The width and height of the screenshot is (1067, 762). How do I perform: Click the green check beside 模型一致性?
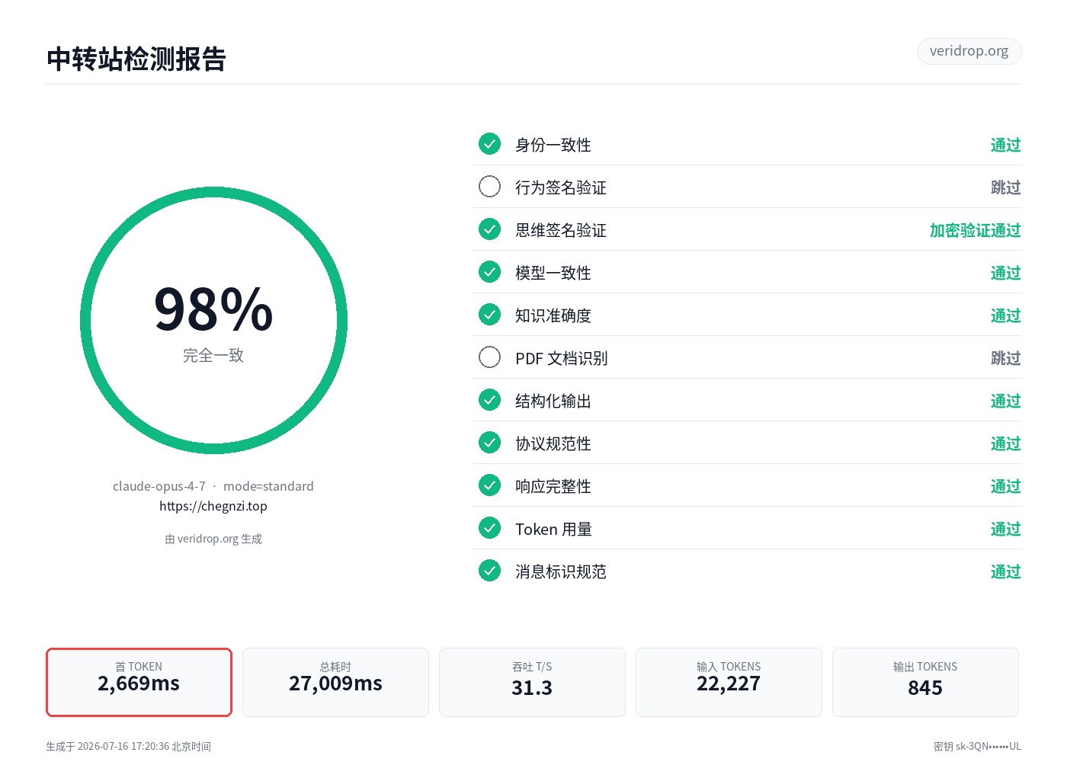[x=489, y=272]
